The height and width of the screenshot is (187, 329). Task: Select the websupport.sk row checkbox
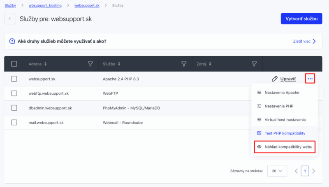14,79
